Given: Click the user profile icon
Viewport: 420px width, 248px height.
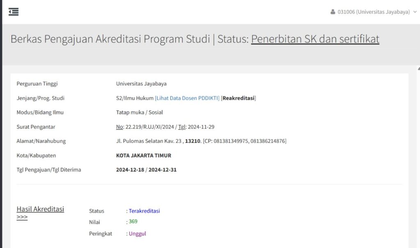Looking at the screenshot, I should (333, 12).
